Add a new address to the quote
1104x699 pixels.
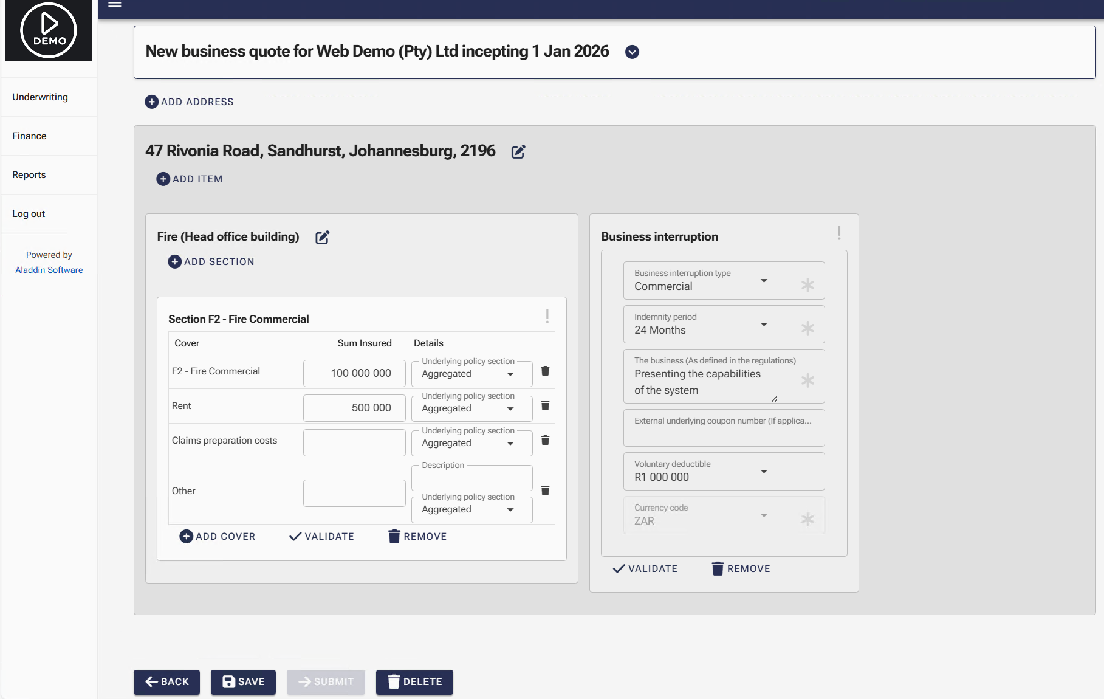pyautogui.click(x=189, y=102)
